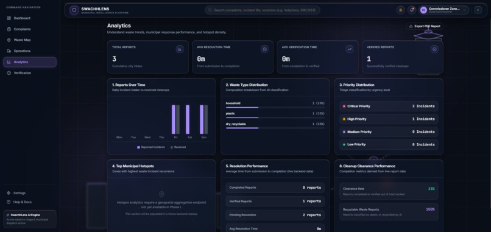Click the Operations truck icon
The height and width of the screenshot is (232, 491).
tap(9, 51)
